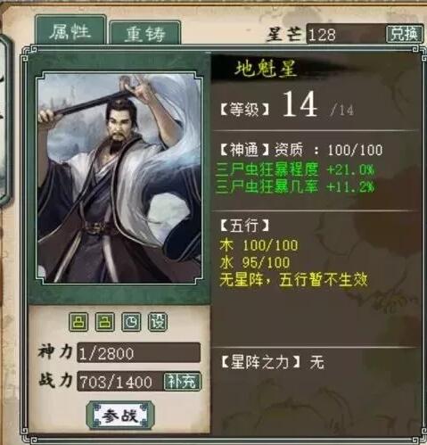This screenshot has height=445, width=427.
Task: Click the 兑换 exchange button
Action: point(405,34)
